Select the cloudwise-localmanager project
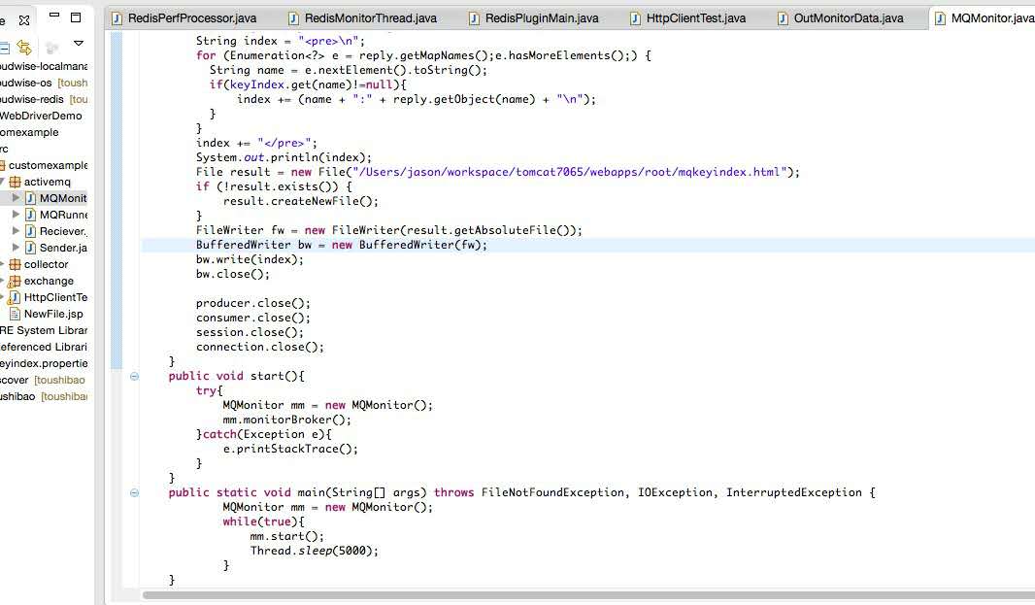Image resolution: width=1035 pixels, height=605 pixels. point(44,66)
